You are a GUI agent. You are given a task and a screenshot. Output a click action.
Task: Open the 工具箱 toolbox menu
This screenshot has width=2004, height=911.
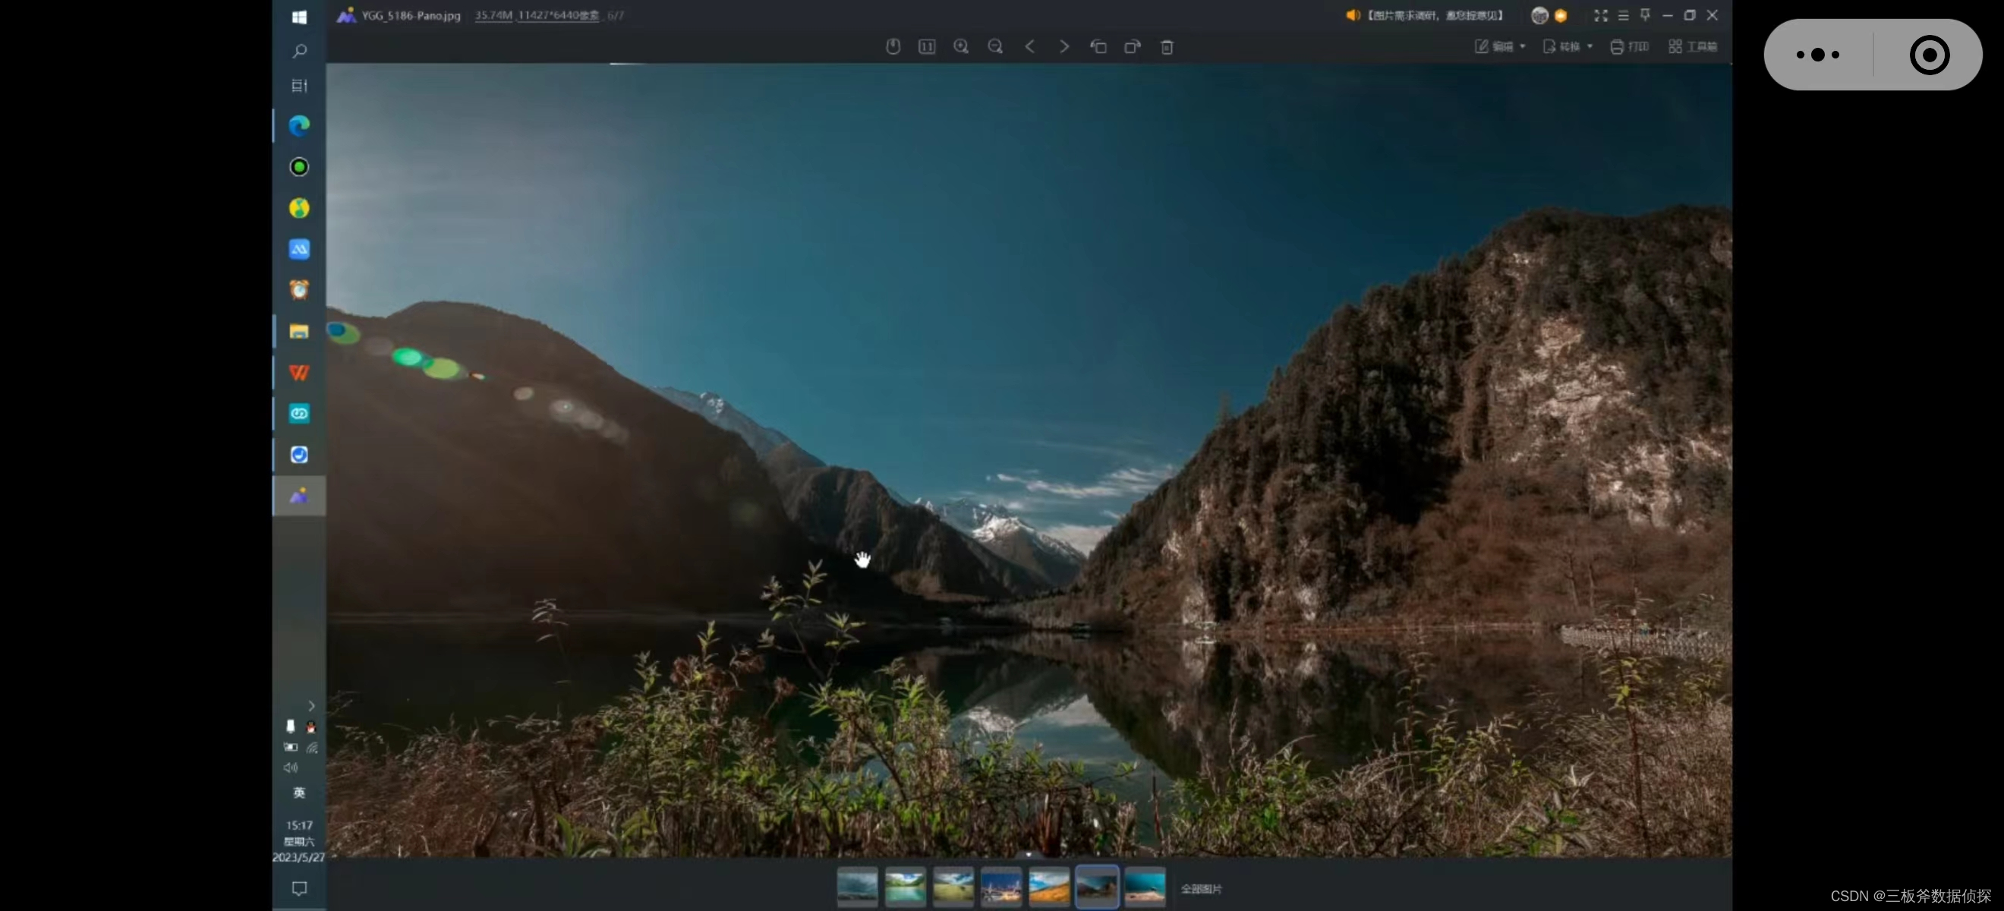(1693, 46)
